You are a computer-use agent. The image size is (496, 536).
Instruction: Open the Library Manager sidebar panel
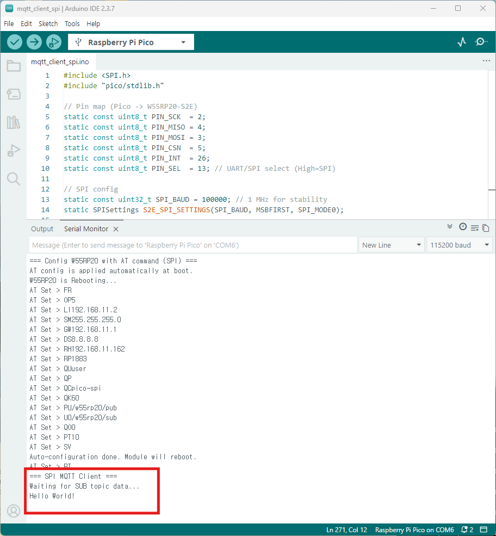point(14,122)
